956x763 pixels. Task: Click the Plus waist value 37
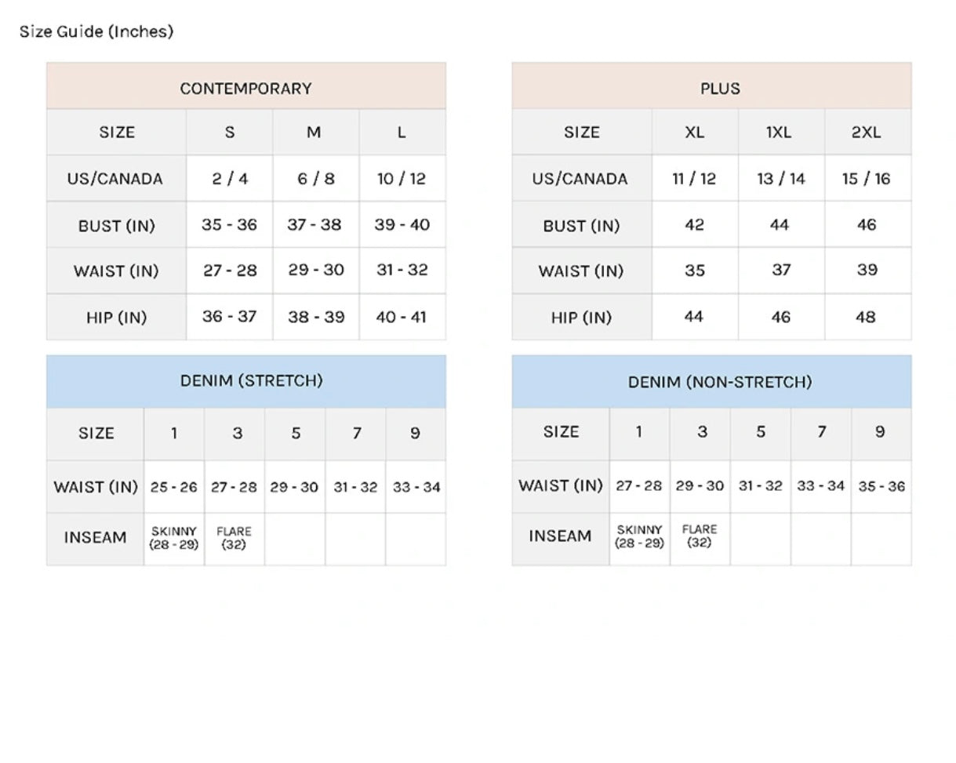[x=781, y=271]
